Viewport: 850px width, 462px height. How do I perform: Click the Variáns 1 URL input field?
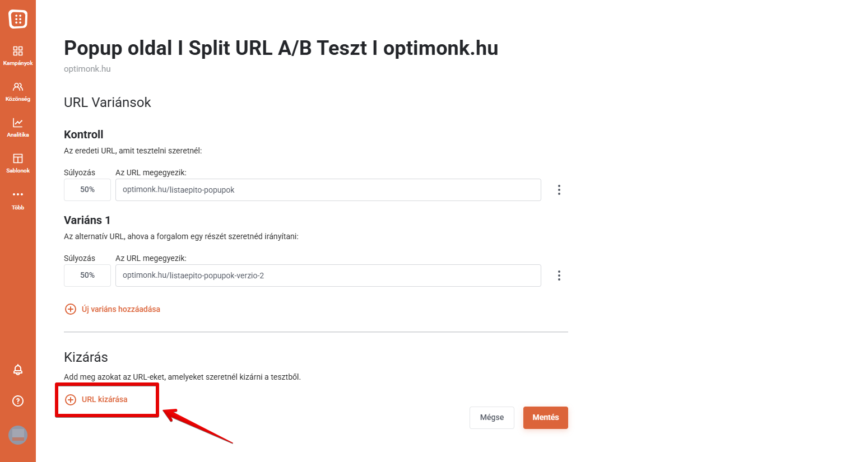click(328, 276)
